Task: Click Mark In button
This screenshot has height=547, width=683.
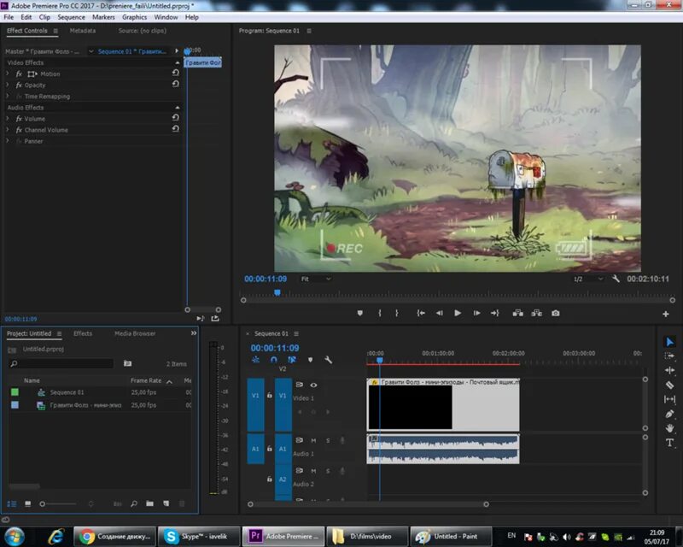Action: 380,313
